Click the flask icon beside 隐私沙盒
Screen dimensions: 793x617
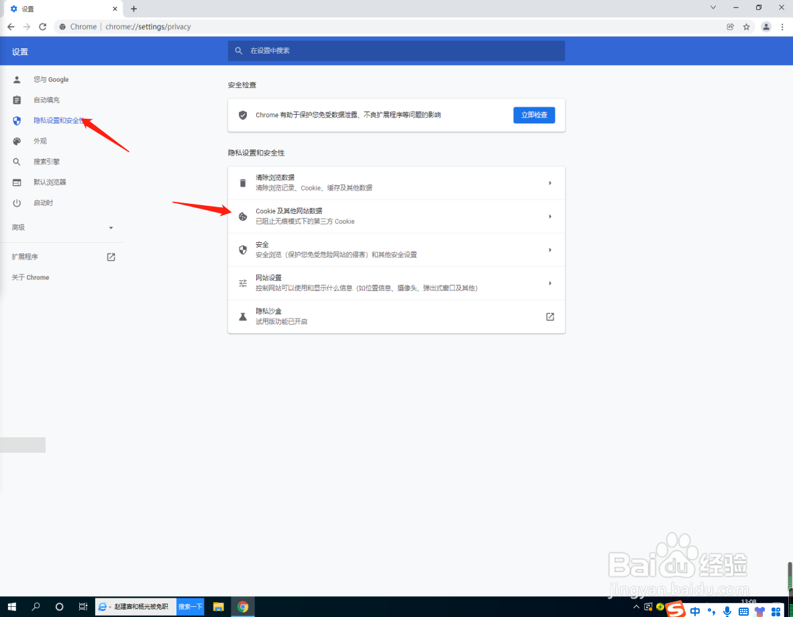[x=243, y=317]
